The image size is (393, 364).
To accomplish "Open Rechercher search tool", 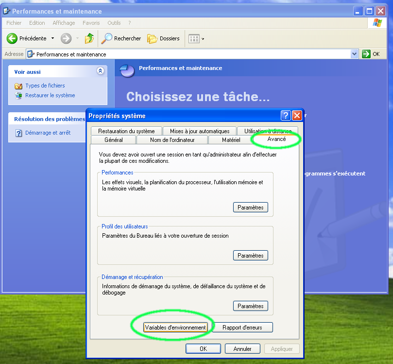I will [121, 38].
